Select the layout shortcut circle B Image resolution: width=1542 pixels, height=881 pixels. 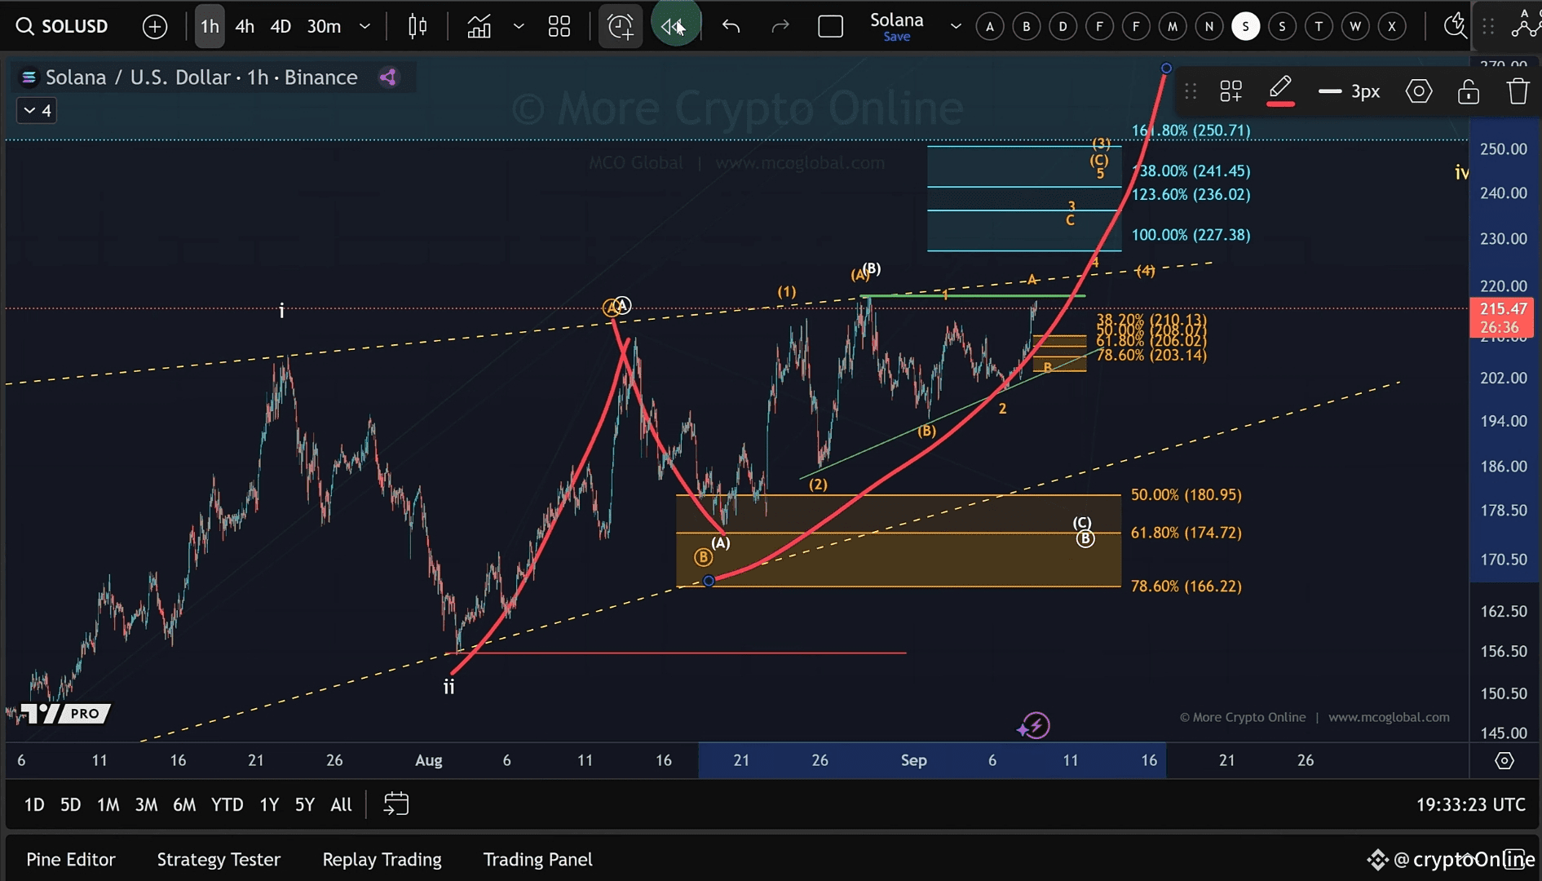(1027, 26)
